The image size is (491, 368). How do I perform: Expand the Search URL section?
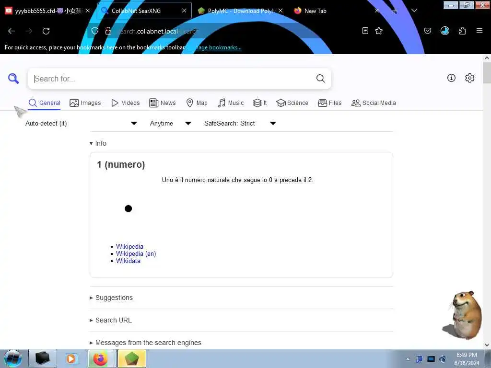111,320
